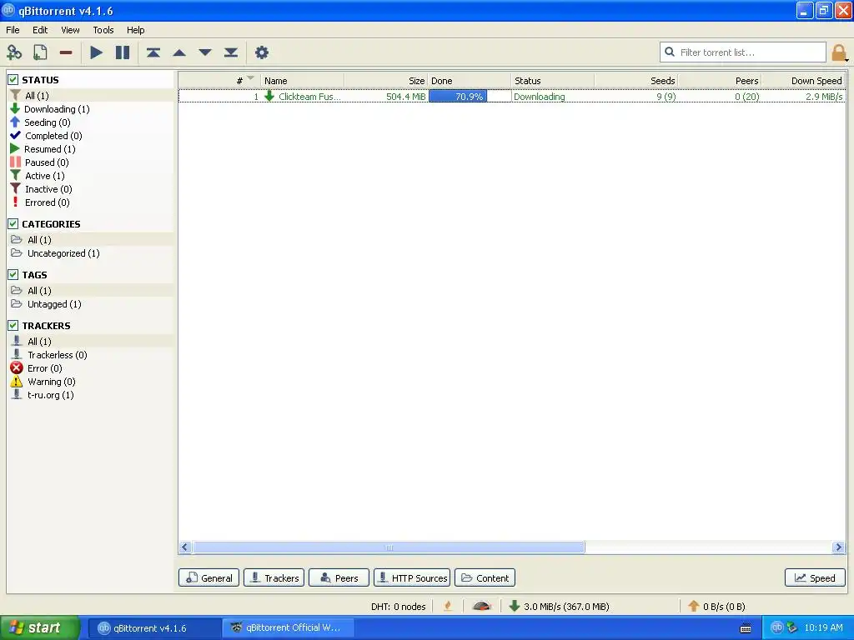Click the scroll left arrow

[184, 547]
